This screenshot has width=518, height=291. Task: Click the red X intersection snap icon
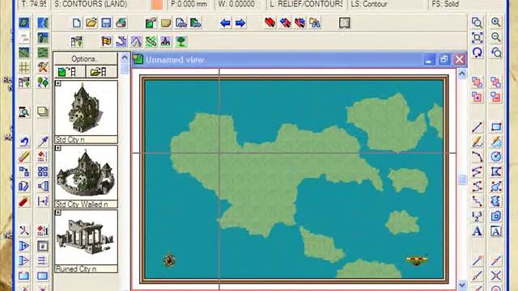(495, 276)
